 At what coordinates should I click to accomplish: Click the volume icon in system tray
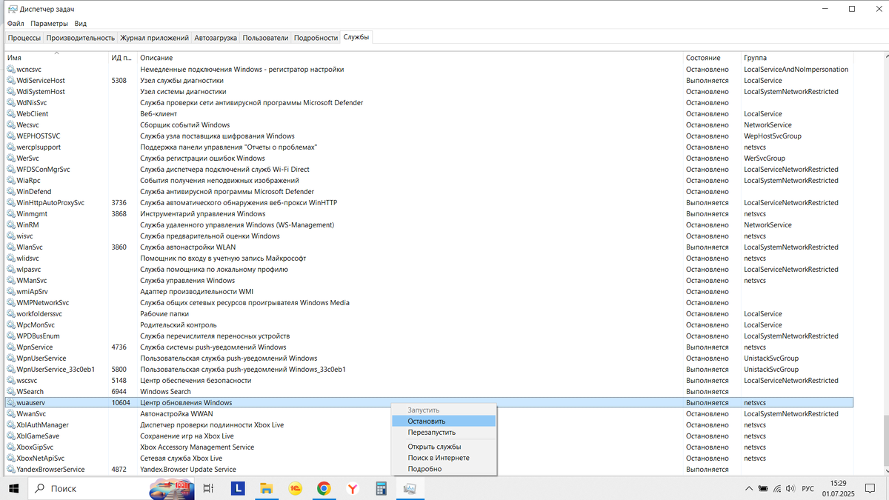pyautogui.click(x=790, y=489)
